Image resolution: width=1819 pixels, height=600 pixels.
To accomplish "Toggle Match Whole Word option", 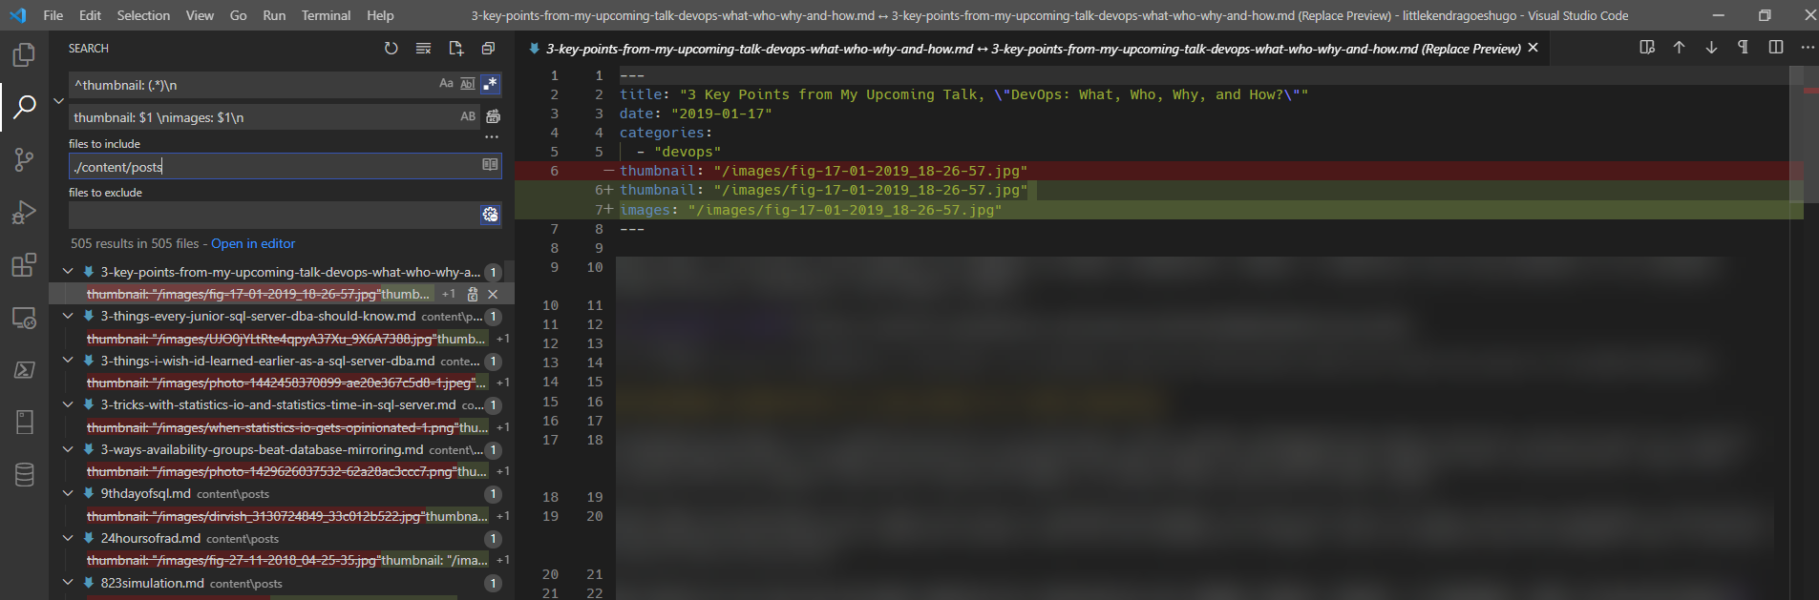I will click(468, 84).
